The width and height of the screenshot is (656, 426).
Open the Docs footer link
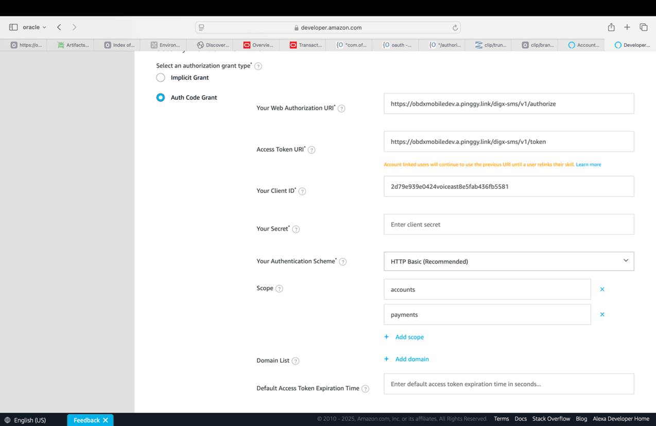[521, 419]
